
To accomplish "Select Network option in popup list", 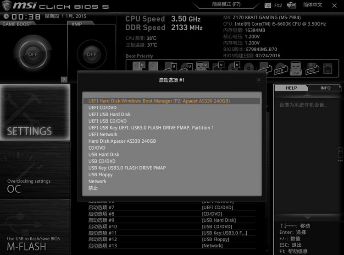I will [x=172, y=181].
